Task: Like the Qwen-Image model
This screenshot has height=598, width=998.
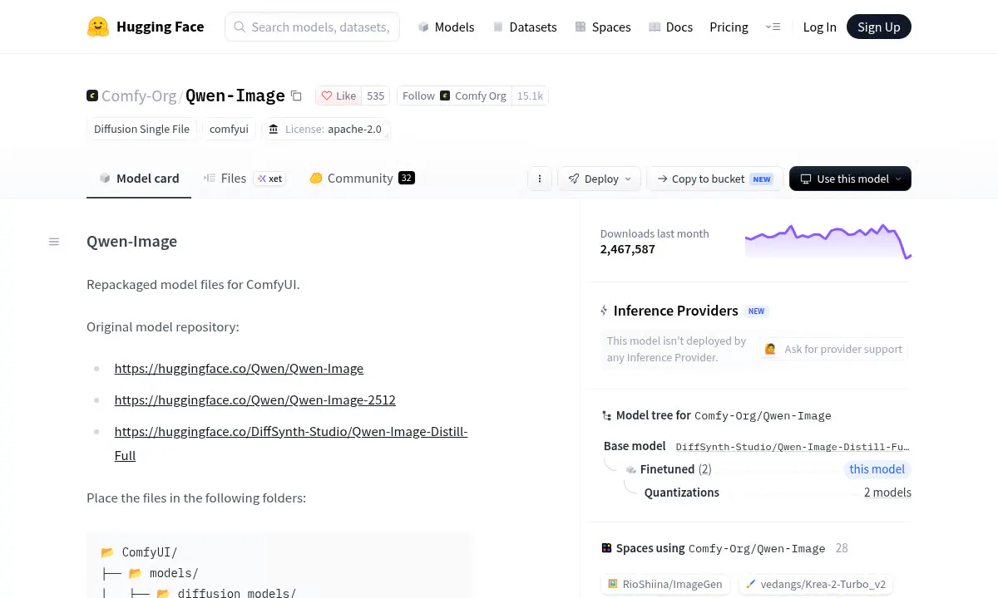Action: point(338,96)
